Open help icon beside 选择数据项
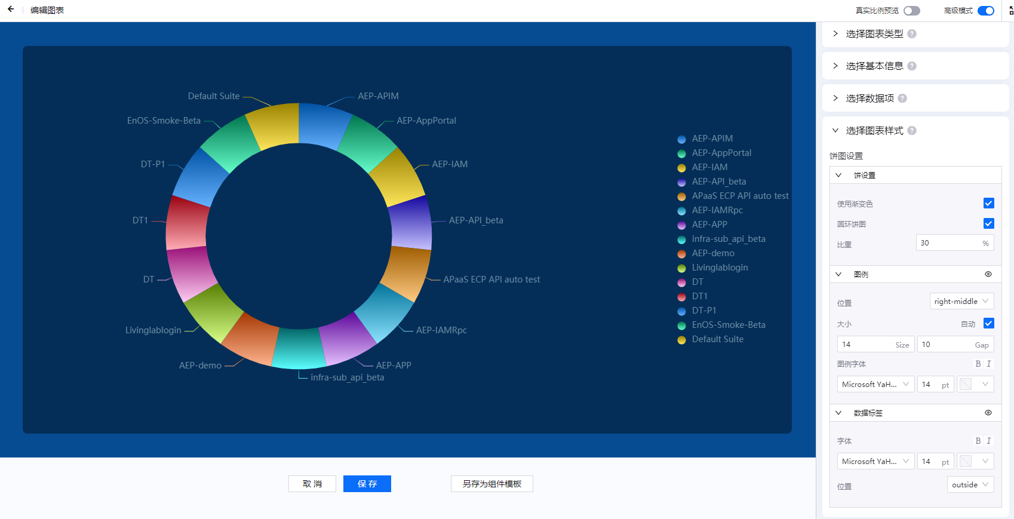The height and width of the screenshot is (519, 1014). click(902, 99)
